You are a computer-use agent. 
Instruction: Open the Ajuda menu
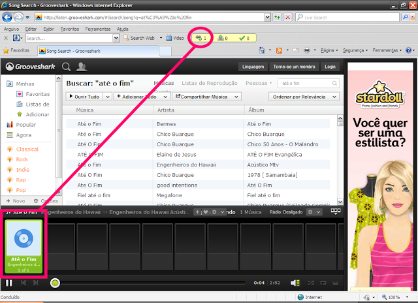[122, 29]
